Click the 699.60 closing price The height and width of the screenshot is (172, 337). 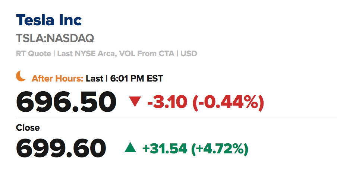pos(61,148)
